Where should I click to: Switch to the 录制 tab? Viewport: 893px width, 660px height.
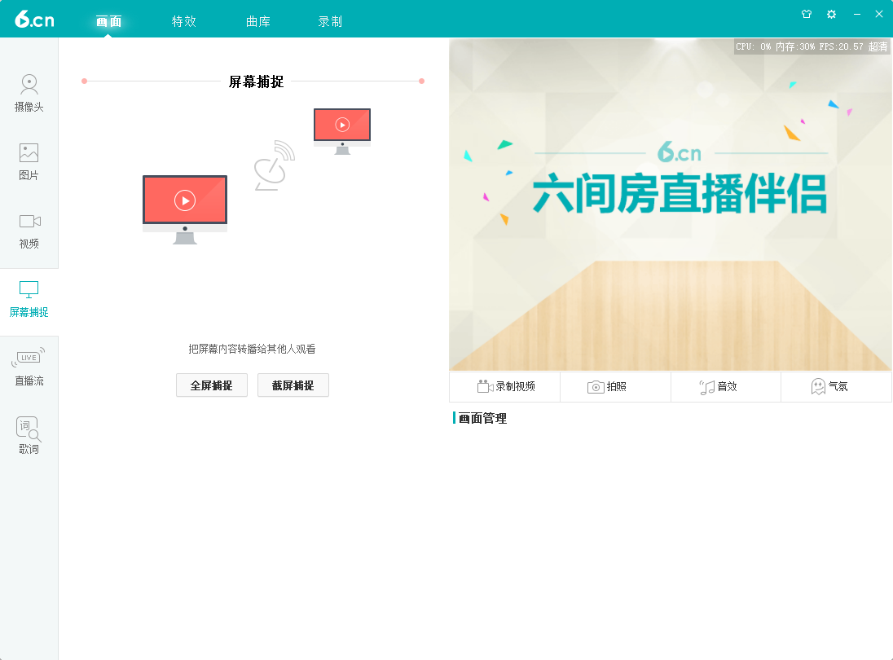click(x=330, y=22)
